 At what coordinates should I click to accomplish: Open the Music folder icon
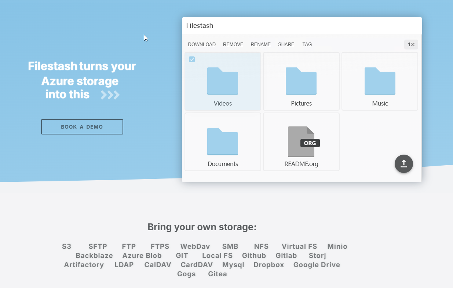(380, 81)
